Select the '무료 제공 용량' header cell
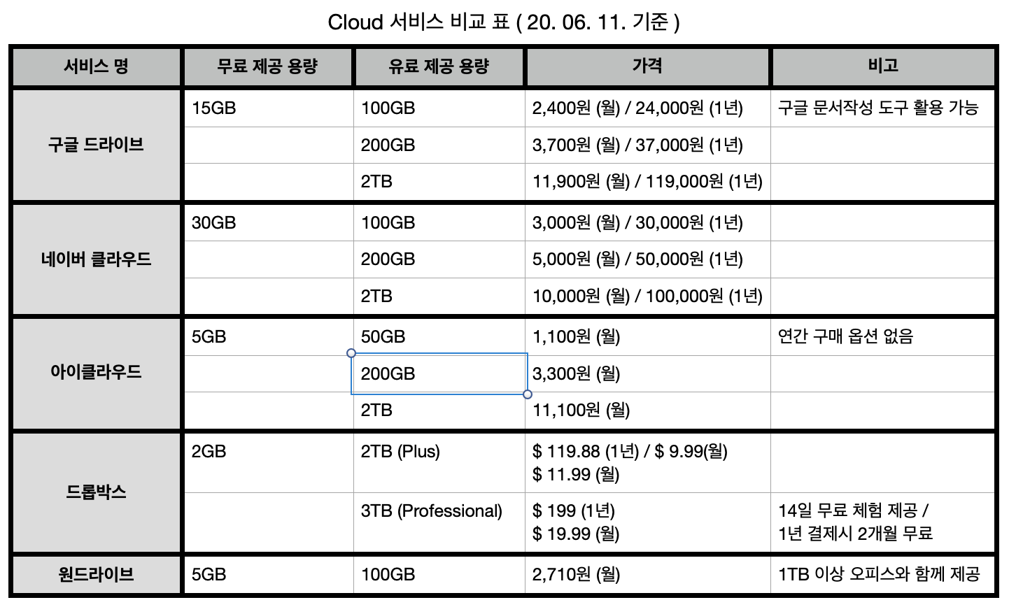The image size is (1009, 607). coord(267,66)
